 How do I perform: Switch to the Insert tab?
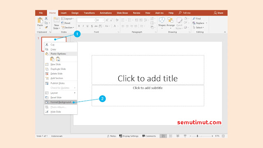[x=63, y=13]
